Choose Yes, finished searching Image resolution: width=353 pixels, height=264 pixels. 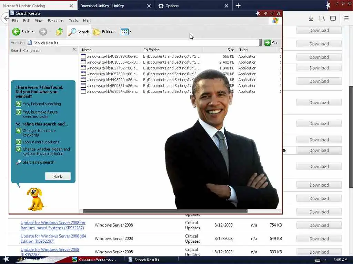[38, 104]
